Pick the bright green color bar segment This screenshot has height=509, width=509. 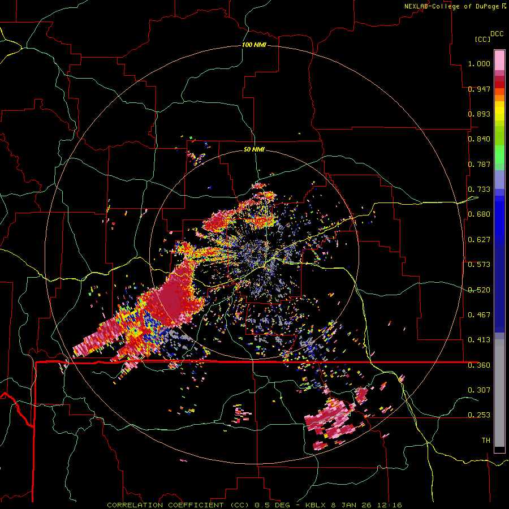pos(499,154)
